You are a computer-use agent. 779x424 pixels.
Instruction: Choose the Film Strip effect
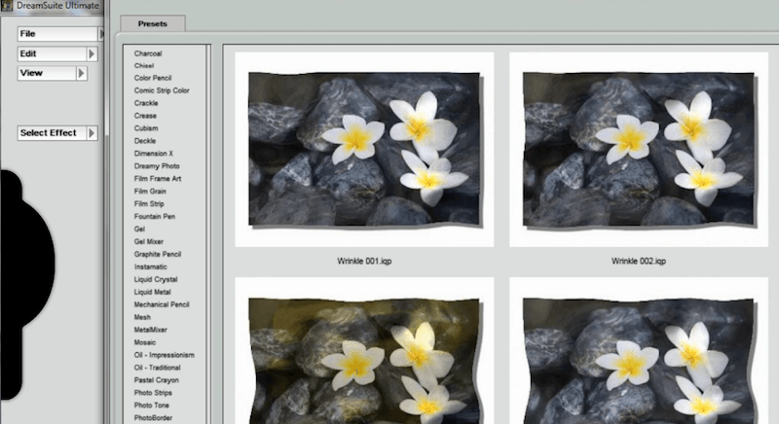click(149, 204)
